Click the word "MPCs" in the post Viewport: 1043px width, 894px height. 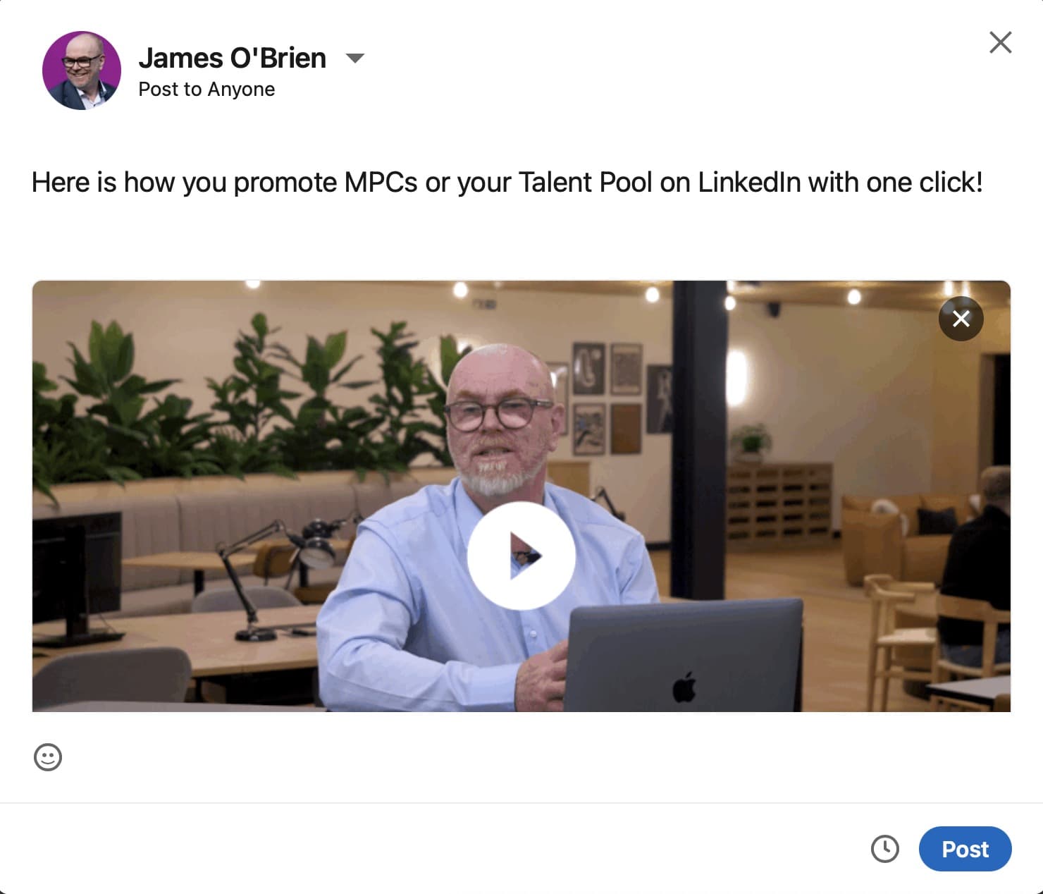[381, 183]
